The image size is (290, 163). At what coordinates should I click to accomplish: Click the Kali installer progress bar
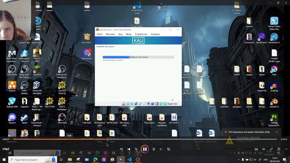tap(138, 57)
